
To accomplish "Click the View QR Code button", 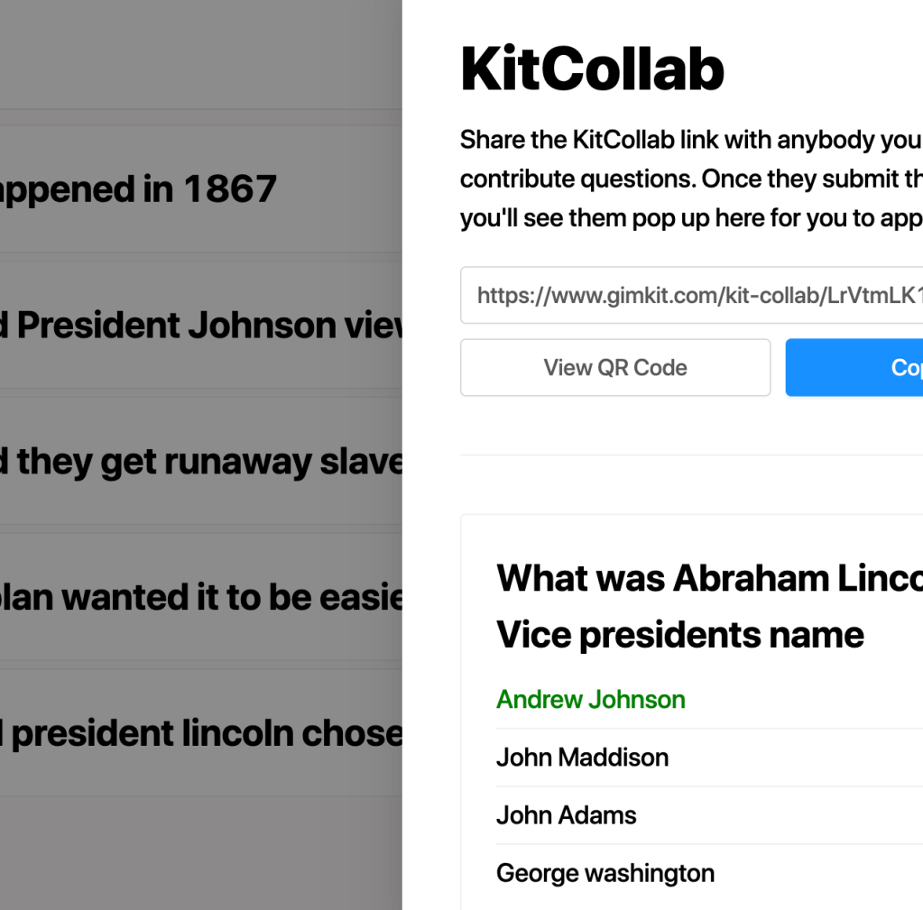I will [x=615, y=367].
